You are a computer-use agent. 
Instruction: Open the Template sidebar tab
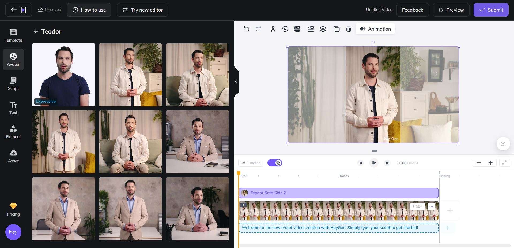click(13, 35)
